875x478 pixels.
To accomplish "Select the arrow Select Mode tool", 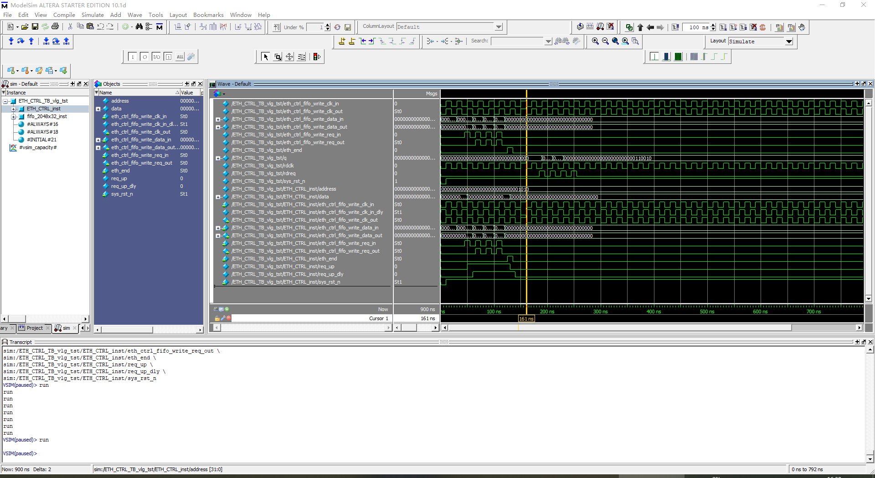I will [265, 57].
